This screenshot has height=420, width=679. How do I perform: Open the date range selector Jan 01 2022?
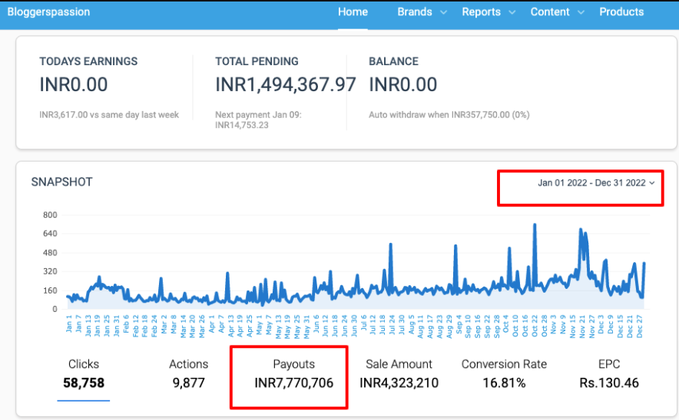tap(591, 182)
